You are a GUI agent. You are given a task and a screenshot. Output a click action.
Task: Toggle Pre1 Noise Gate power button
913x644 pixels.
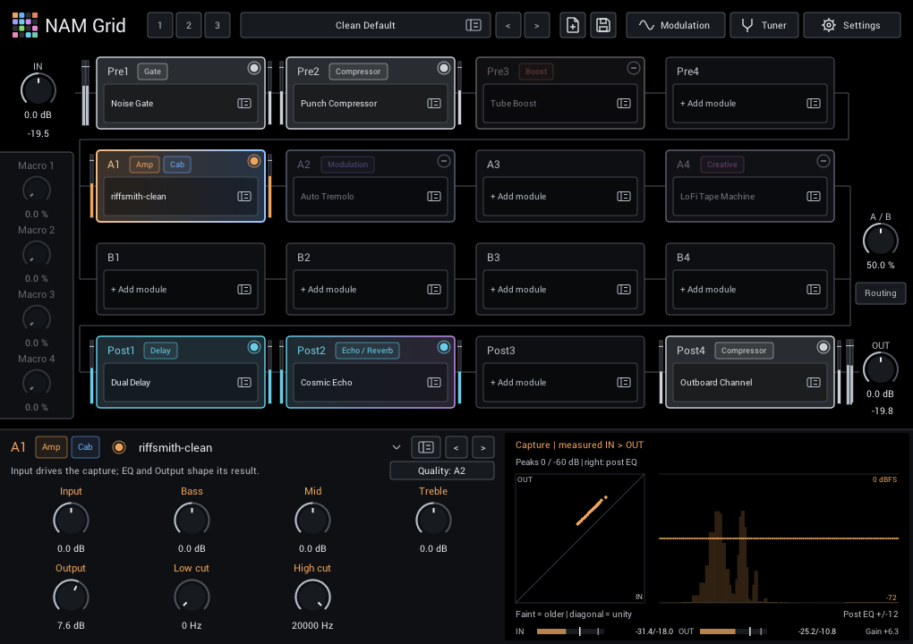[254, 68]
